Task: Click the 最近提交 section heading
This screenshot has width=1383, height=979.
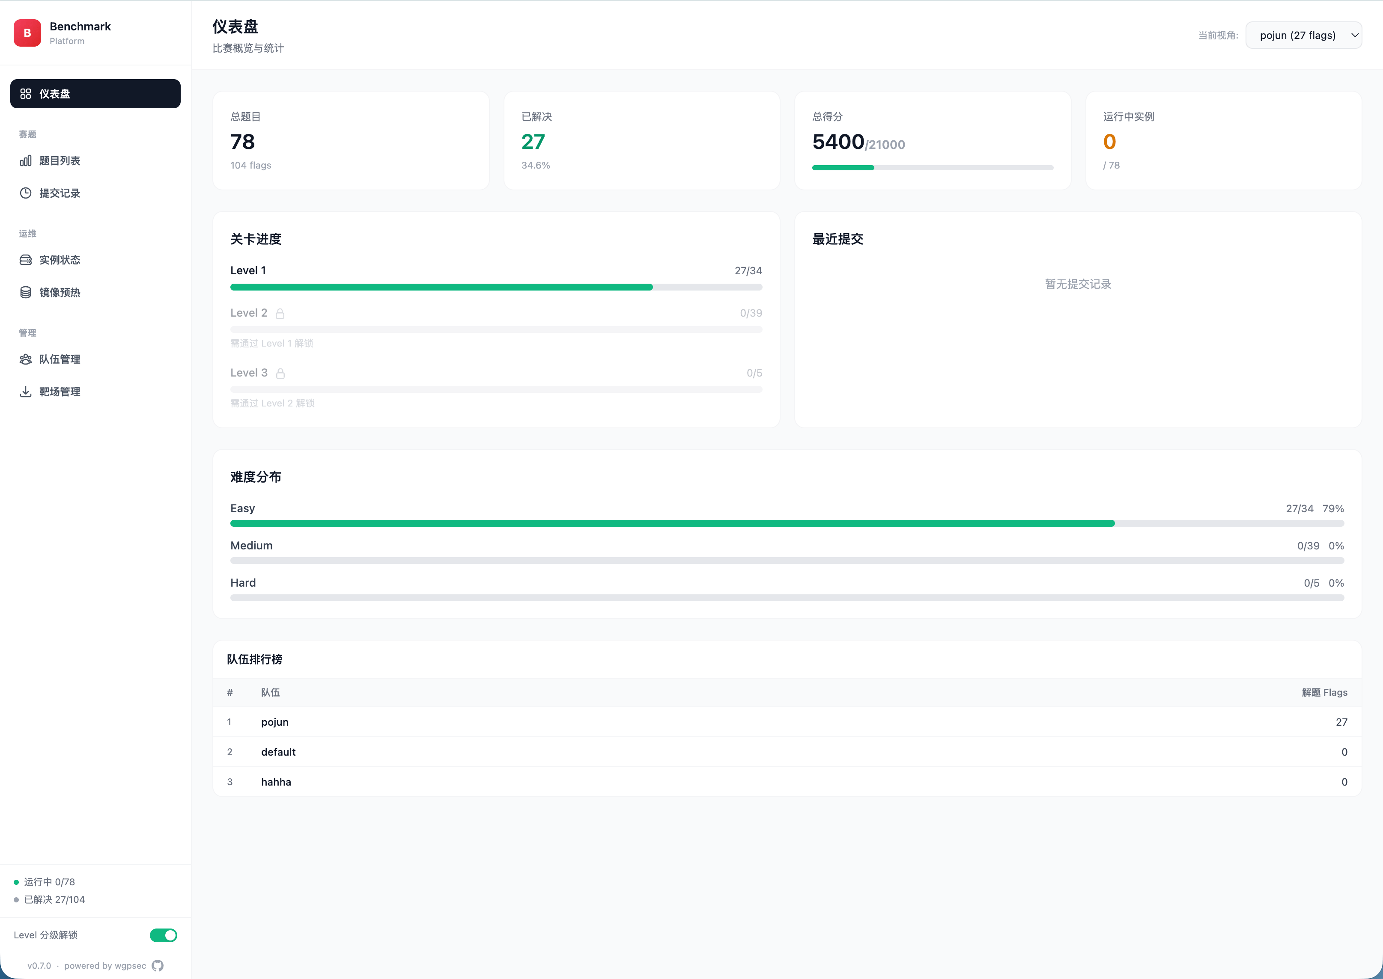Action: pos(838,239)
